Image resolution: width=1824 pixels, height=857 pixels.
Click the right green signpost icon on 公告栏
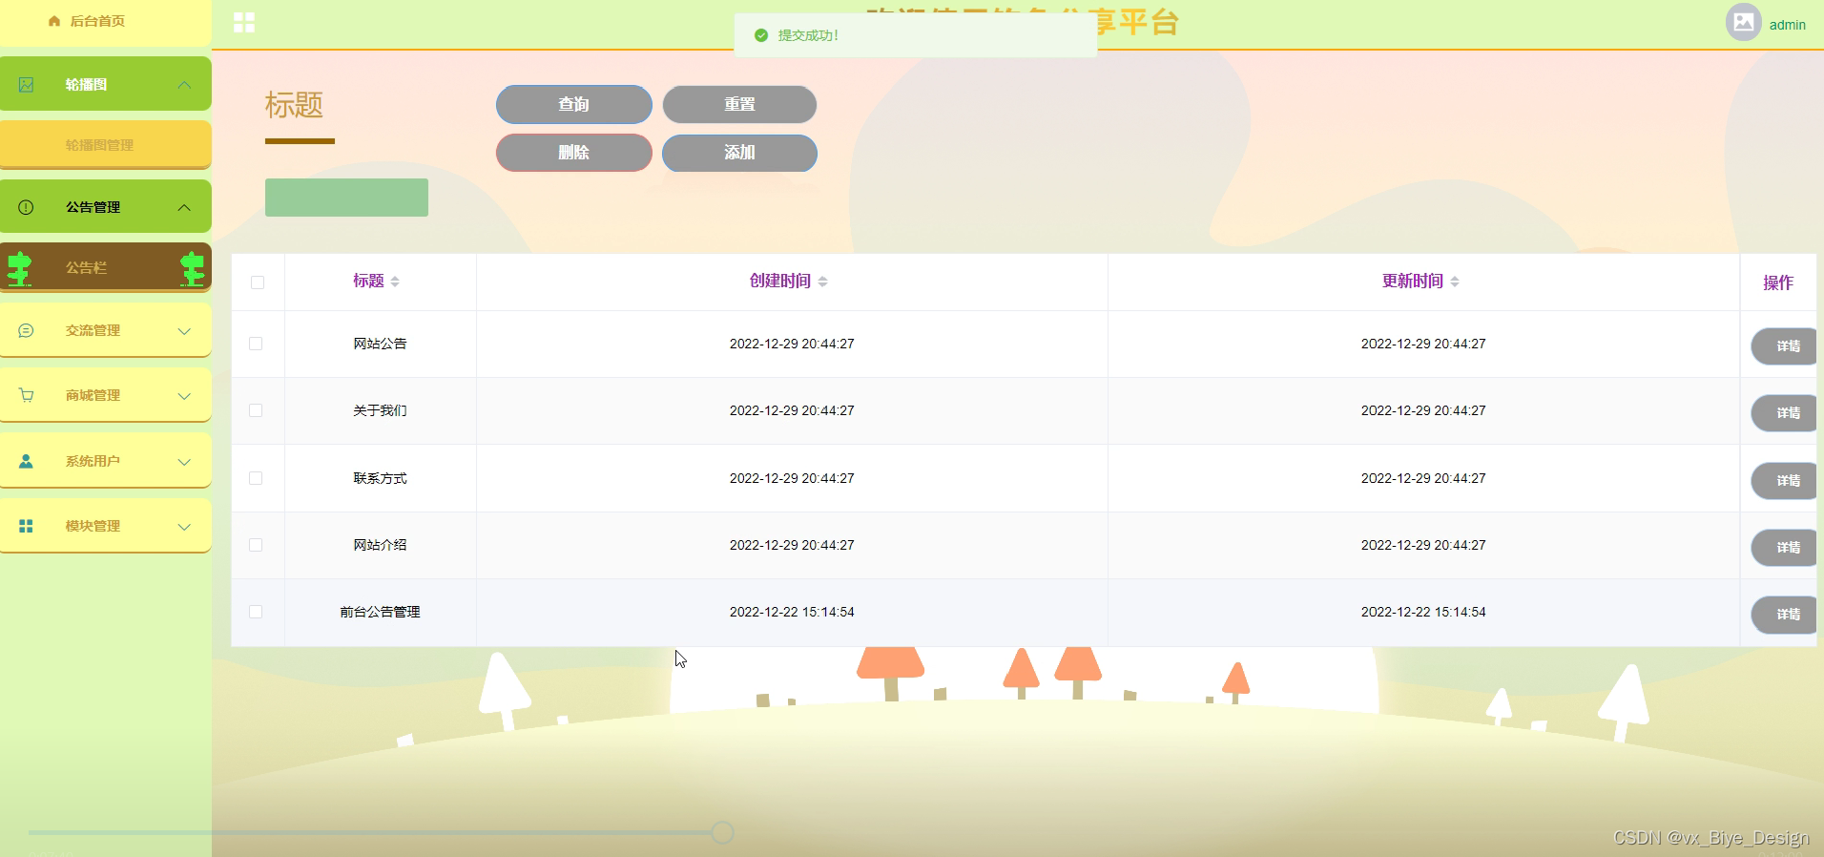(193, 269)
